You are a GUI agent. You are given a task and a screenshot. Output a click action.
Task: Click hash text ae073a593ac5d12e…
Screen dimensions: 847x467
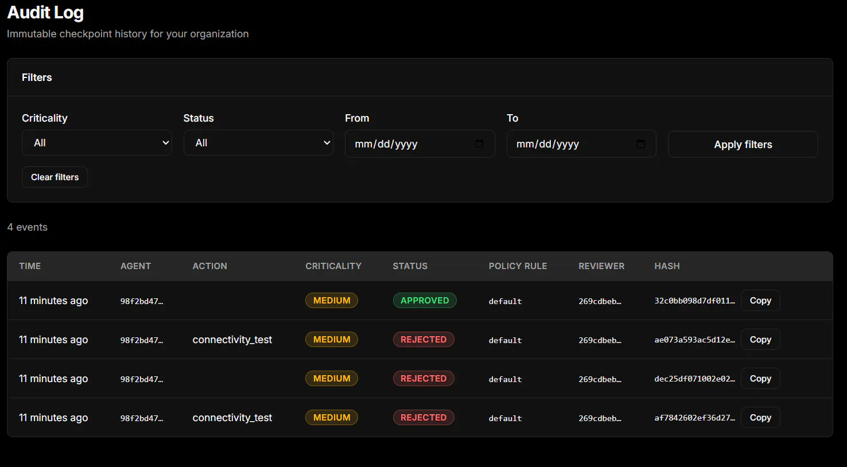pos(694,340)
